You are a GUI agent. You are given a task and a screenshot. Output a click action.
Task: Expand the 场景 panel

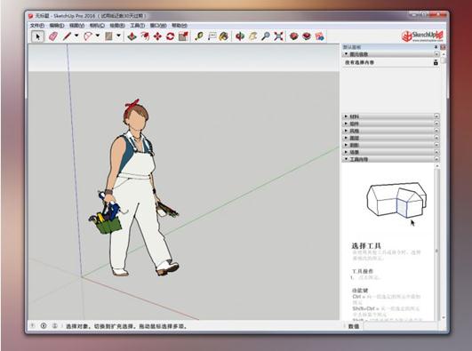pos(346,152)
